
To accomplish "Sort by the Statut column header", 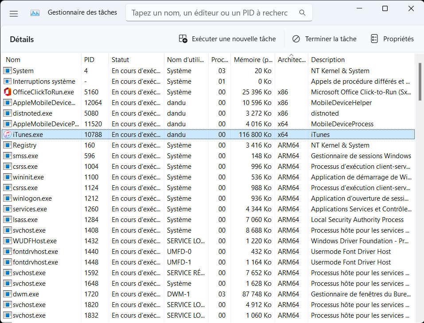I will pyautogui.click(x=136, y=60).
